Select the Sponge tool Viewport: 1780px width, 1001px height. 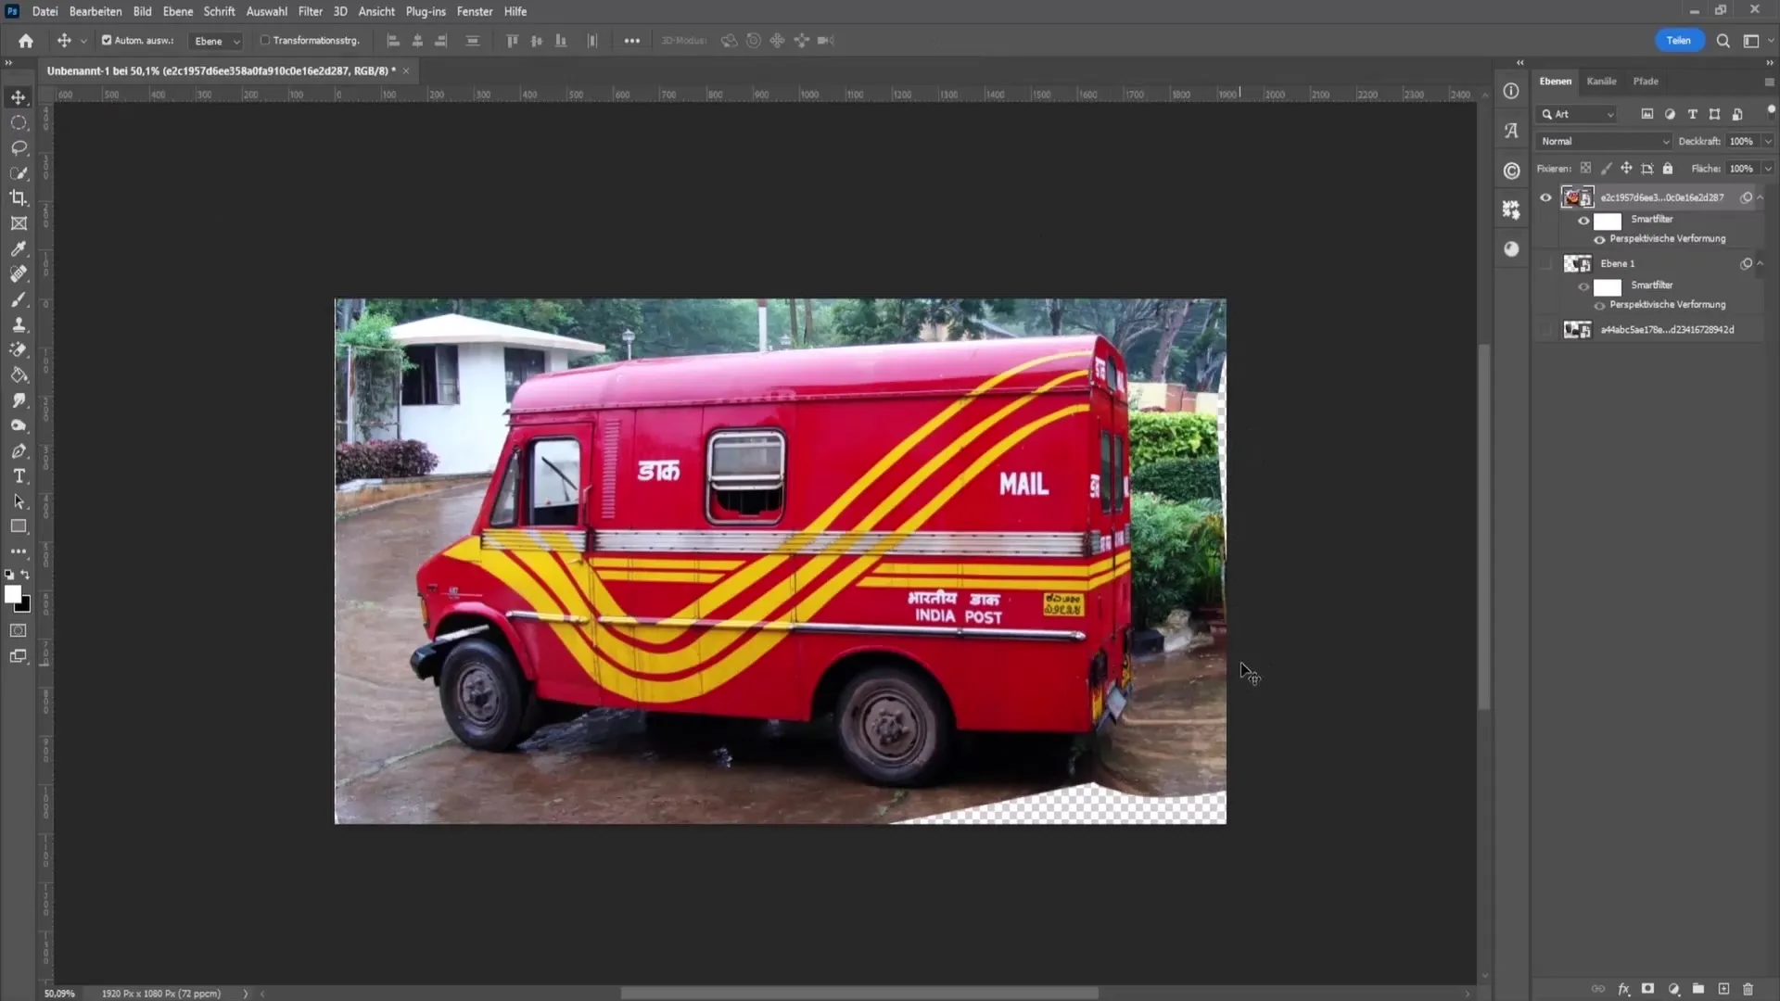click(19, 425)
